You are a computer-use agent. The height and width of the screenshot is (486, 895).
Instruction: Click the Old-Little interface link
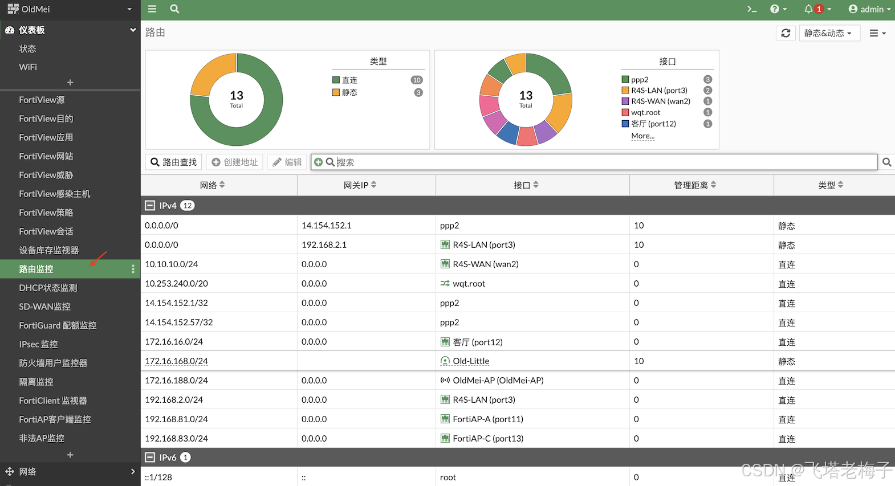(471, 361)
